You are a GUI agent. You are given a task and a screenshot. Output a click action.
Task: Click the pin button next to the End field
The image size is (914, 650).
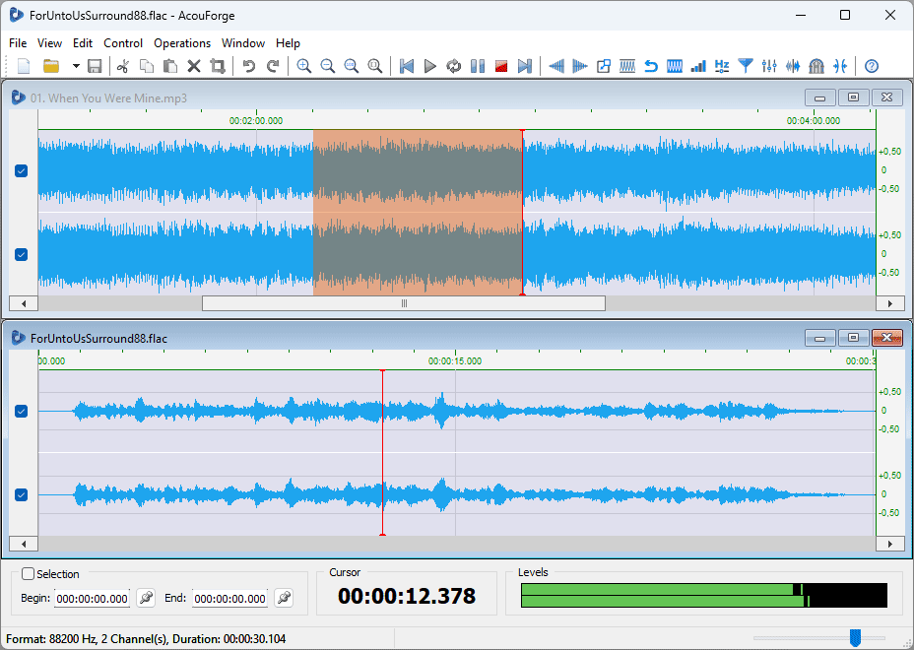pyautogui.click(x=284, y=598)
